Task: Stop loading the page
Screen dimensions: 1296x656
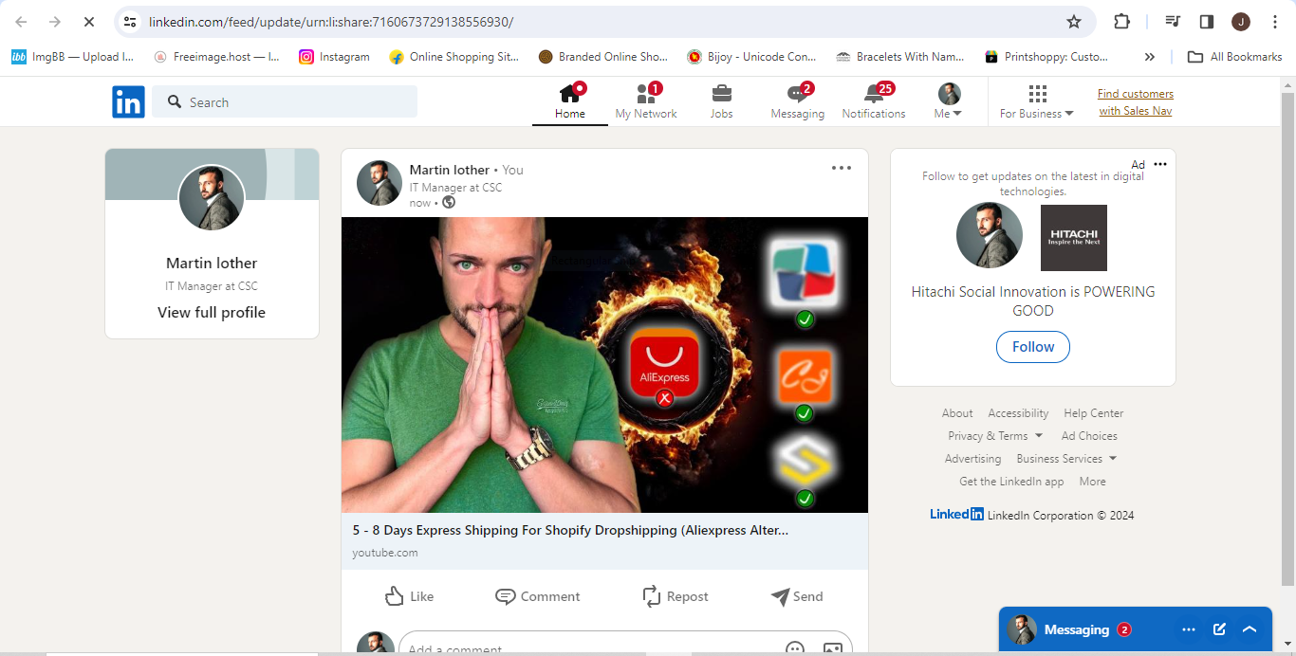Action: 87,22
